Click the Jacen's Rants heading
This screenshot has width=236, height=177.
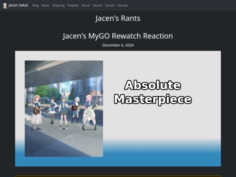118,18
